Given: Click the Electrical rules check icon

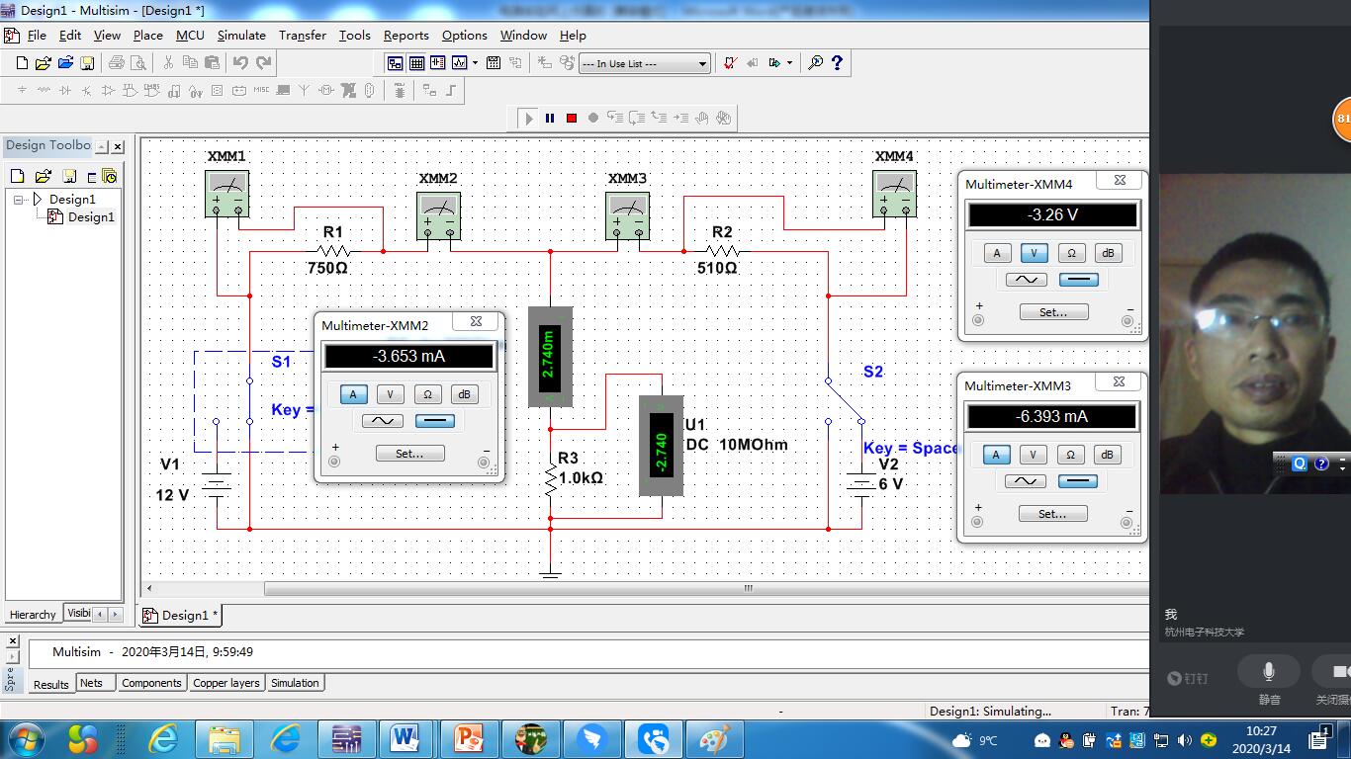Looking at the screenshot, I should (730, 63).
